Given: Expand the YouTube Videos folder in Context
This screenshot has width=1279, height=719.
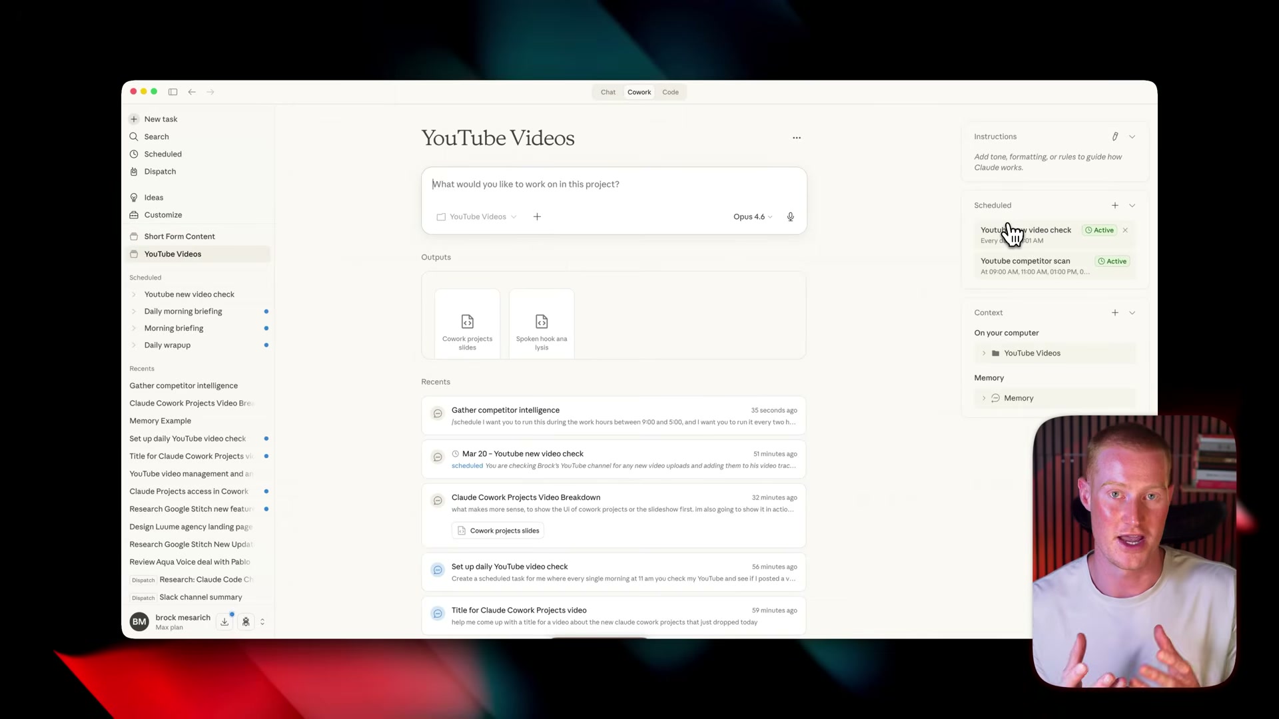Looking at the screenshot, I should 984,354.
